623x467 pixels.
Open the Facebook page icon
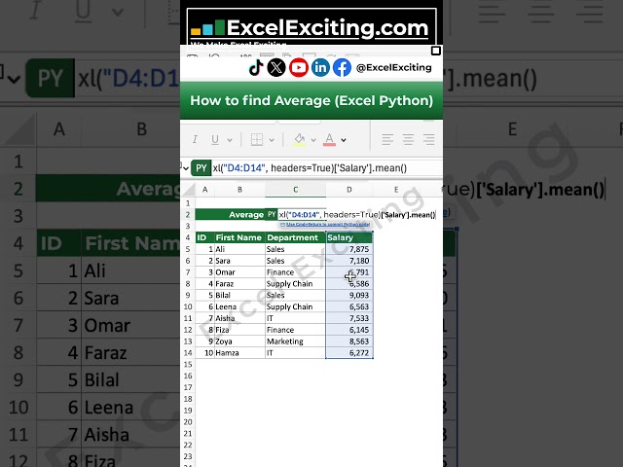[x=342, y=67]
